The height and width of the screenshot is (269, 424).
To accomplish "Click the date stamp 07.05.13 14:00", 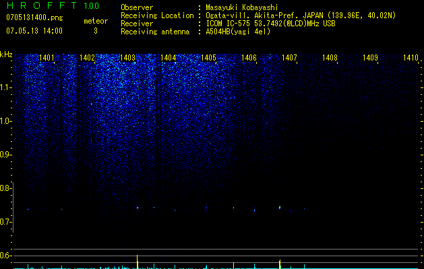I will point(34,31).
